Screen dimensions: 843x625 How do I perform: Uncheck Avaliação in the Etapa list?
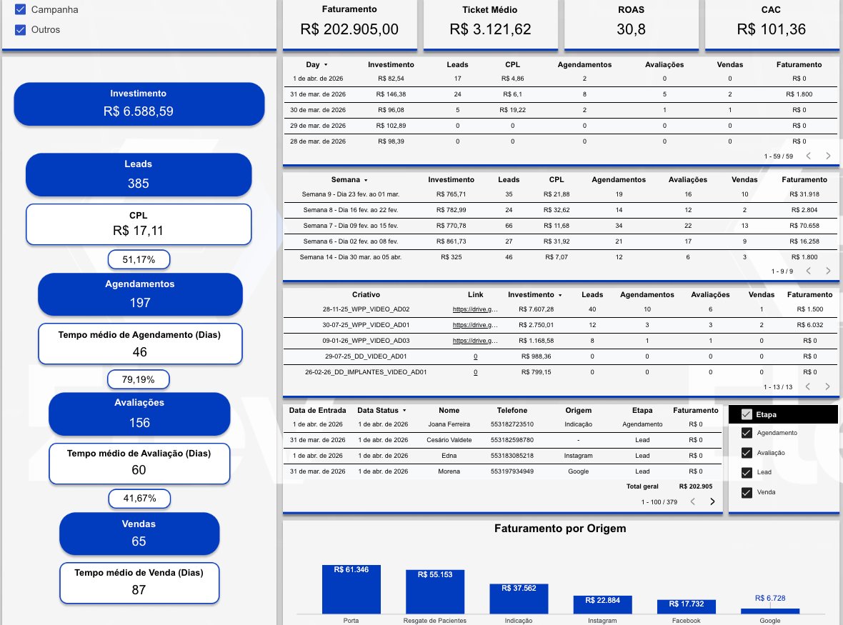(747, 452)
